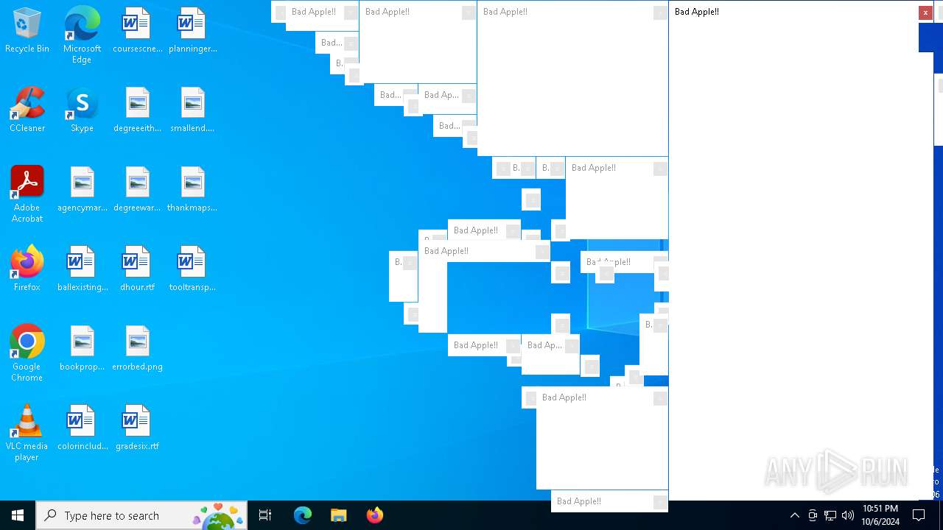Open Skype desktop shortcut
943x530 pixels.
[x=82, y=110]
